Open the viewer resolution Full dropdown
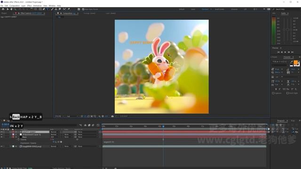 click(x=72, y=116)
